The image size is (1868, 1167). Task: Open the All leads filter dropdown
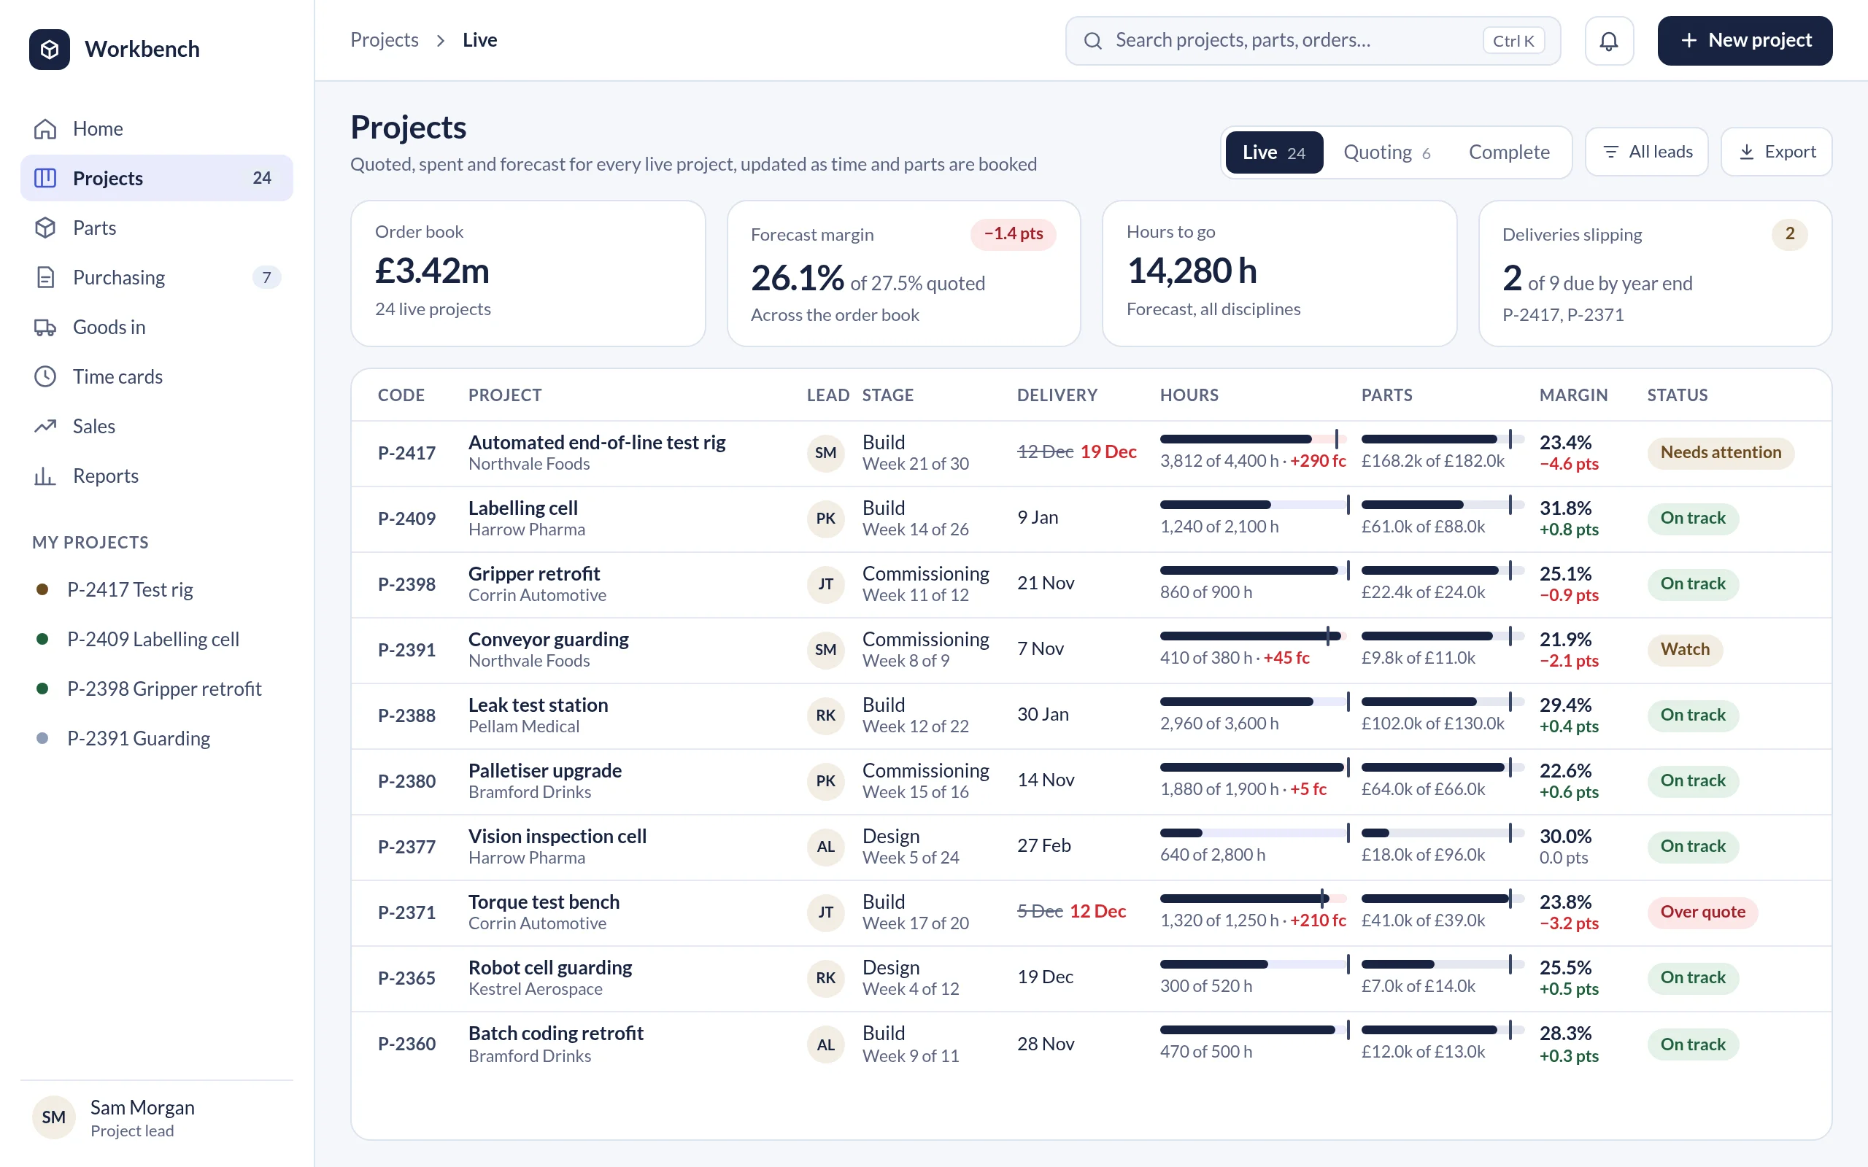coord(1646,152)
